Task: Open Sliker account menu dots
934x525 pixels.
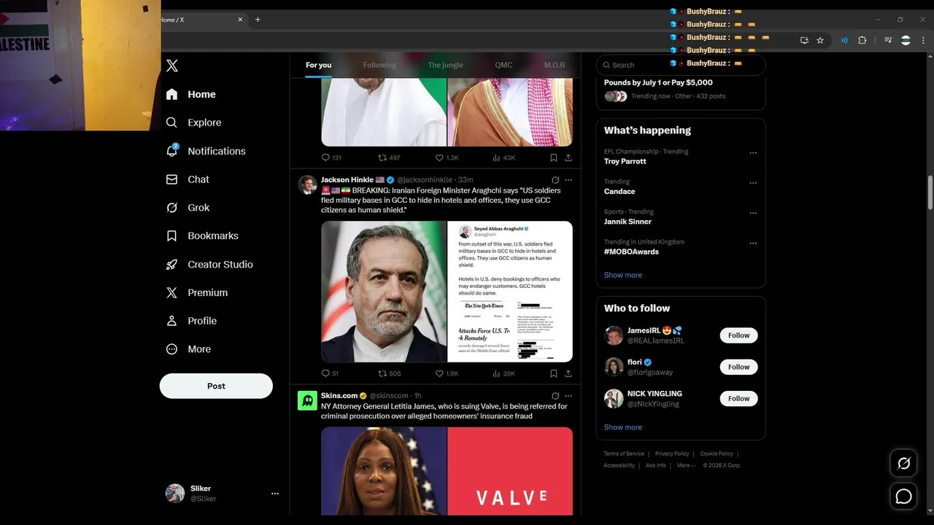Action: point(275,494)
